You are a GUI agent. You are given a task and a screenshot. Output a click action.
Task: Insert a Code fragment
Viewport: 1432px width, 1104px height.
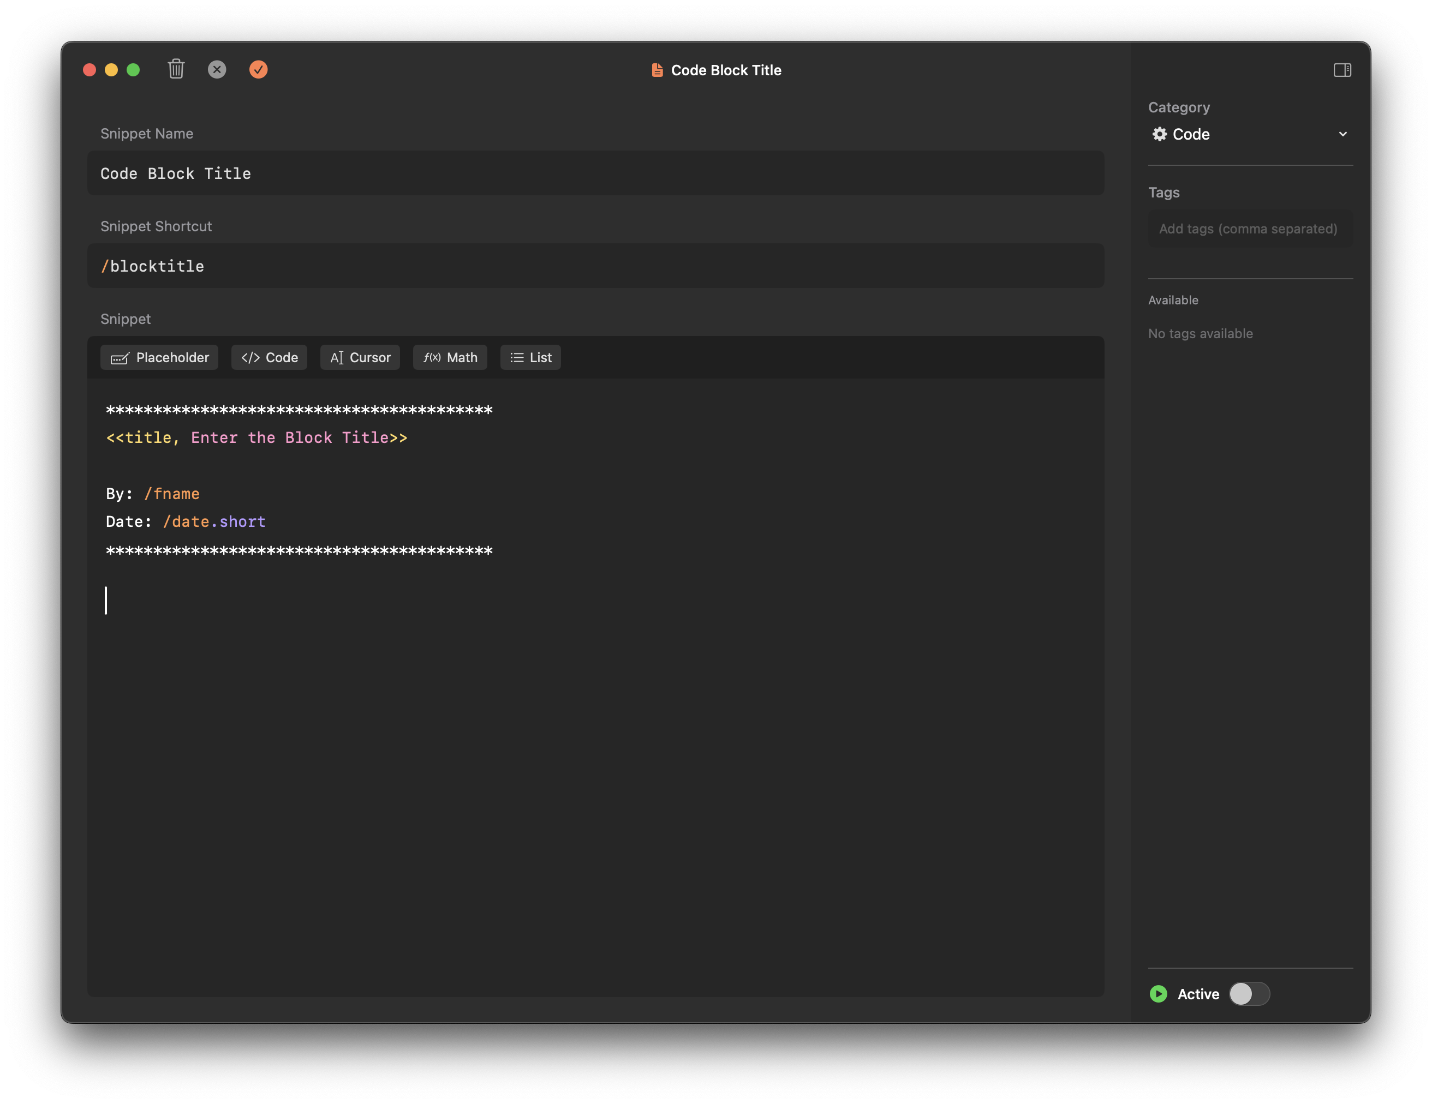pyautogui.click(x=269, y=357)
